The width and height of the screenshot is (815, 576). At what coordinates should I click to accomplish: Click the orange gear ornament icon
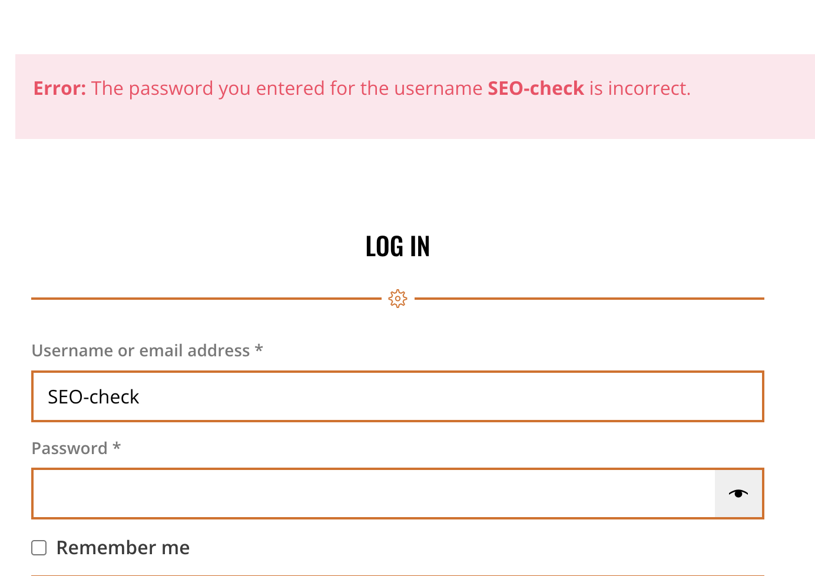pyautogui.click(x=398, y=299)
